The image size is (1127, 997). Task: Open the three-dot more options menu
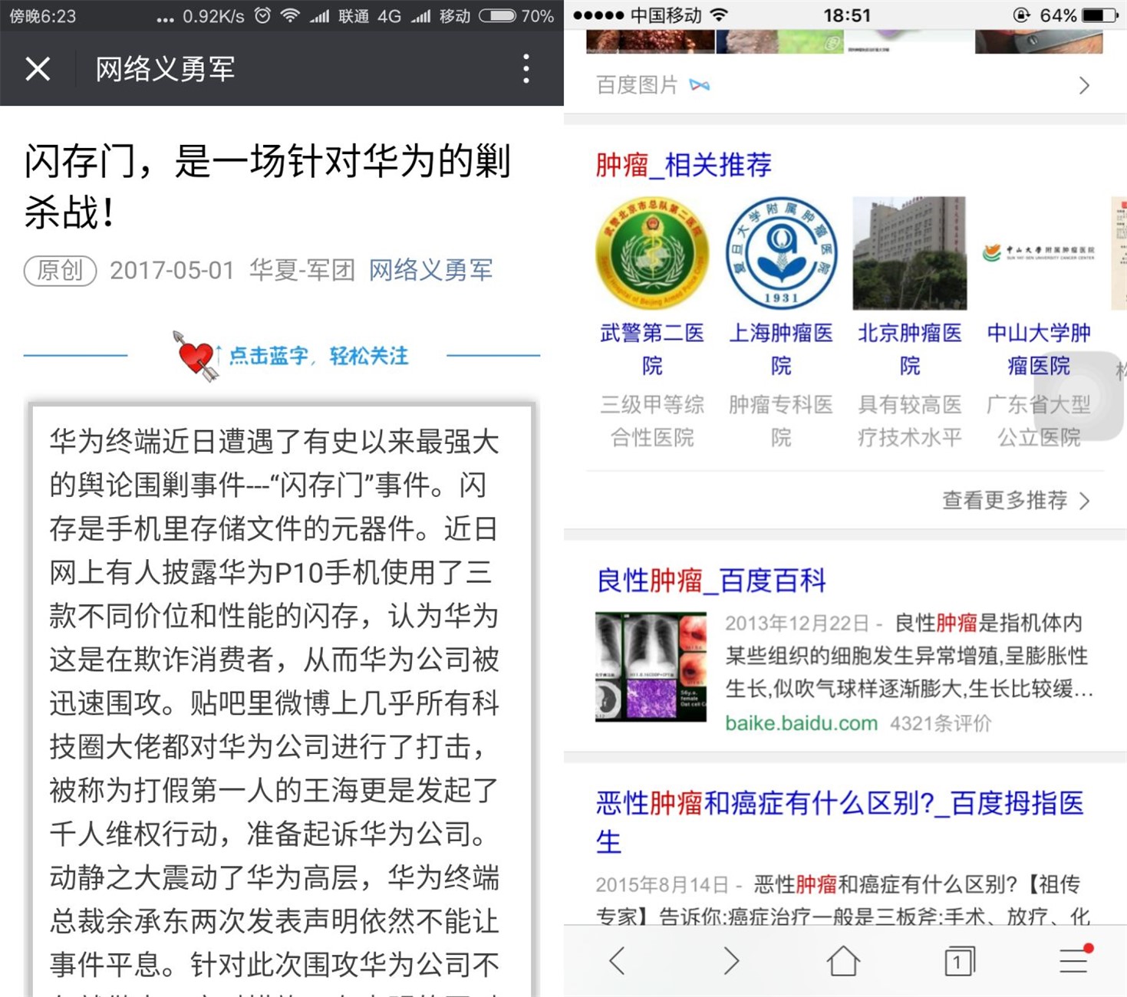click(526, 69)
